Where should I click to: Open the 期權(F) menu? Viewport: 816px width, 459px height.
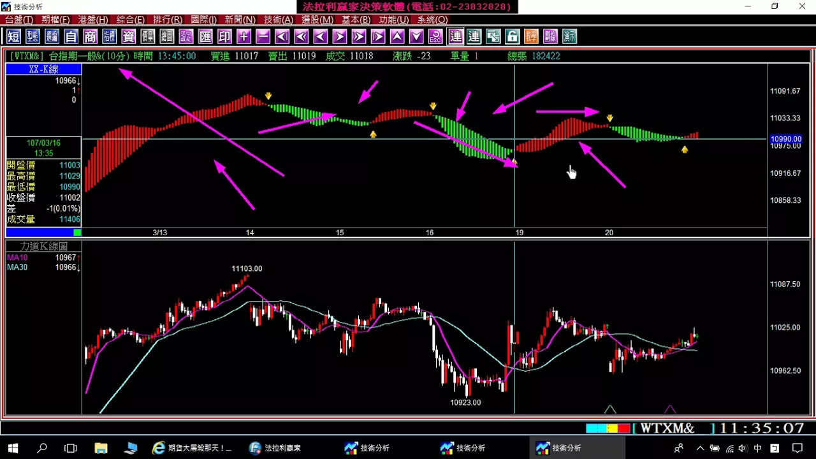(x=56, y=20)
